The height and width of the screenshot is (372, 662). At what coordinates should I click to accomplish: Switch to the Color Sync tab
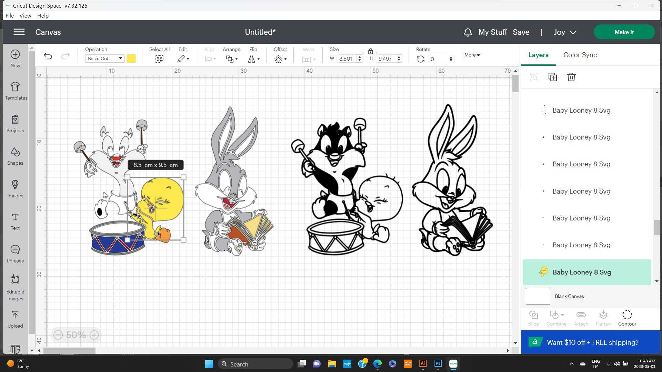coord(580,55)
